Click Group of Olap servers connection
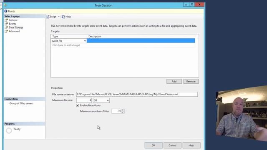Image resolution: width=267 pixels, height=150 pixels. tap(21, 103)
